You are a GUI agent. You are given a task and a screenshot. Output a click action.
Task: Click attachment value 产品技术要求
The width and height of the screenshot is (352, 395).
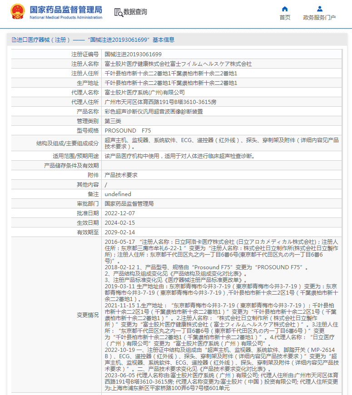[121, 175]
